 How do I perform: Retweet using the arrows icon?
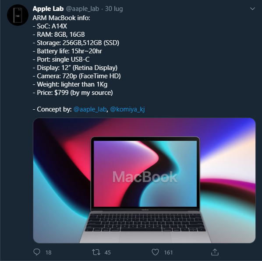(96, 252)
